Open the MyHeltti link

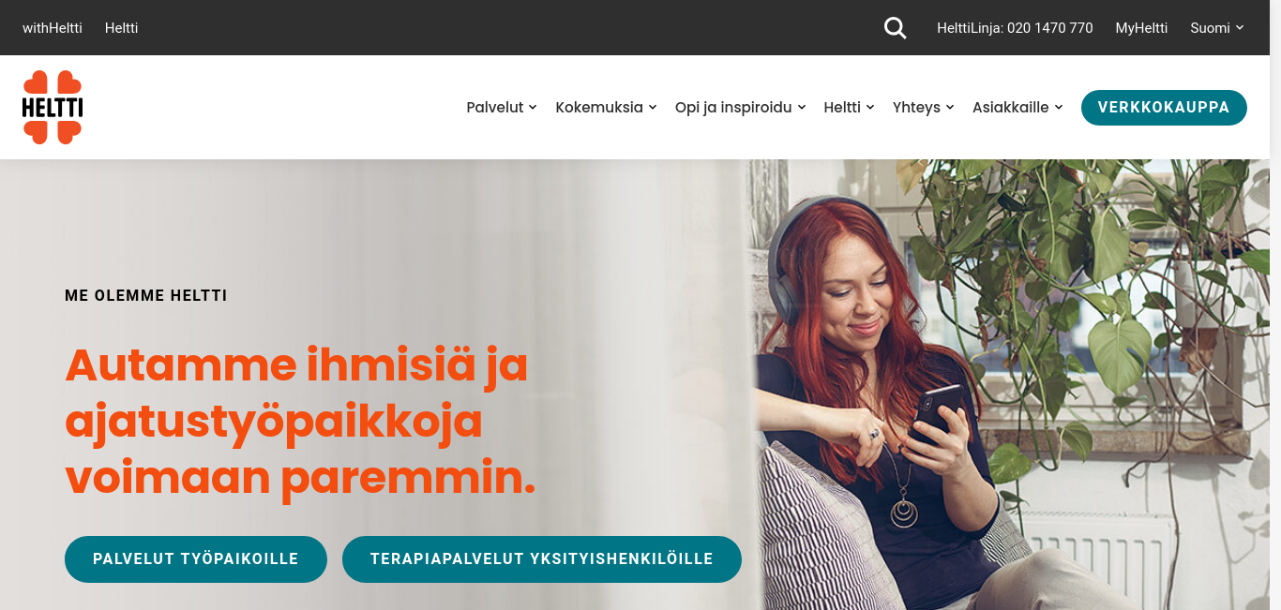click(x=1141, y=28)
